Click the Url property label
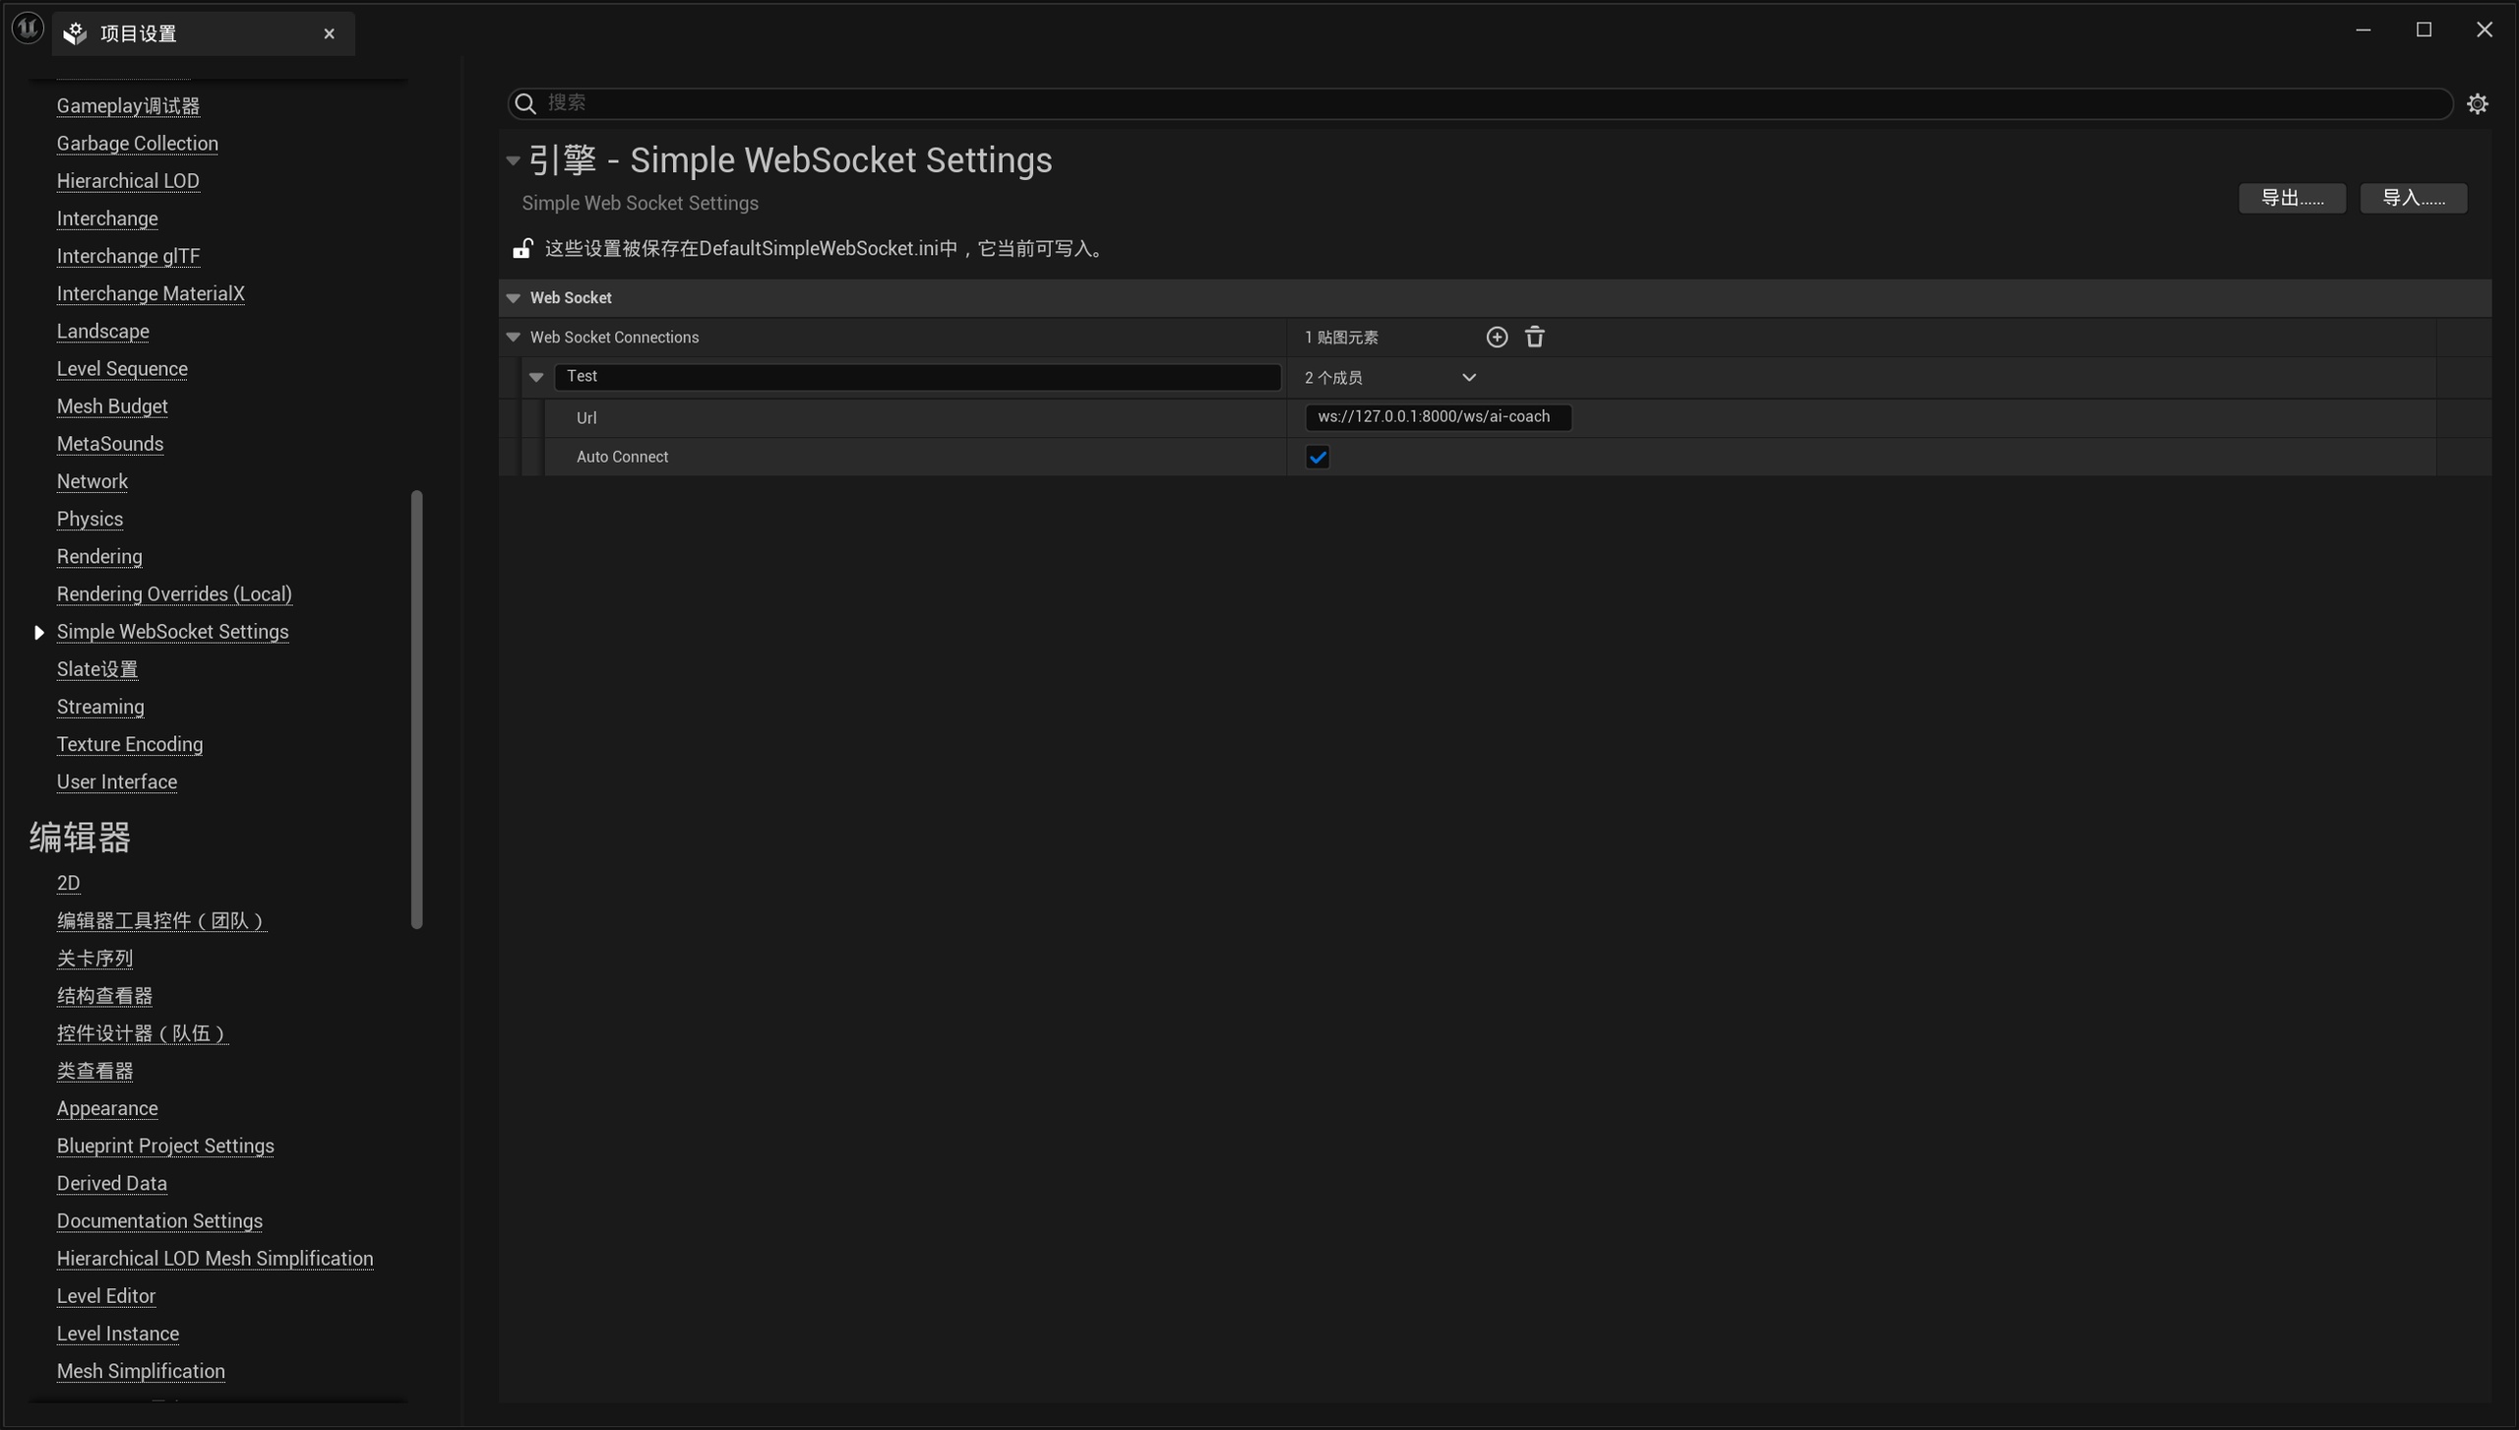 coord(586,418)
